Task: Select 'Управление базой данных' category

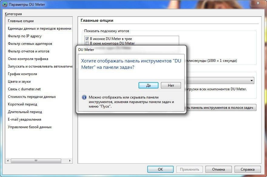Action: click(x=39, y=127)
